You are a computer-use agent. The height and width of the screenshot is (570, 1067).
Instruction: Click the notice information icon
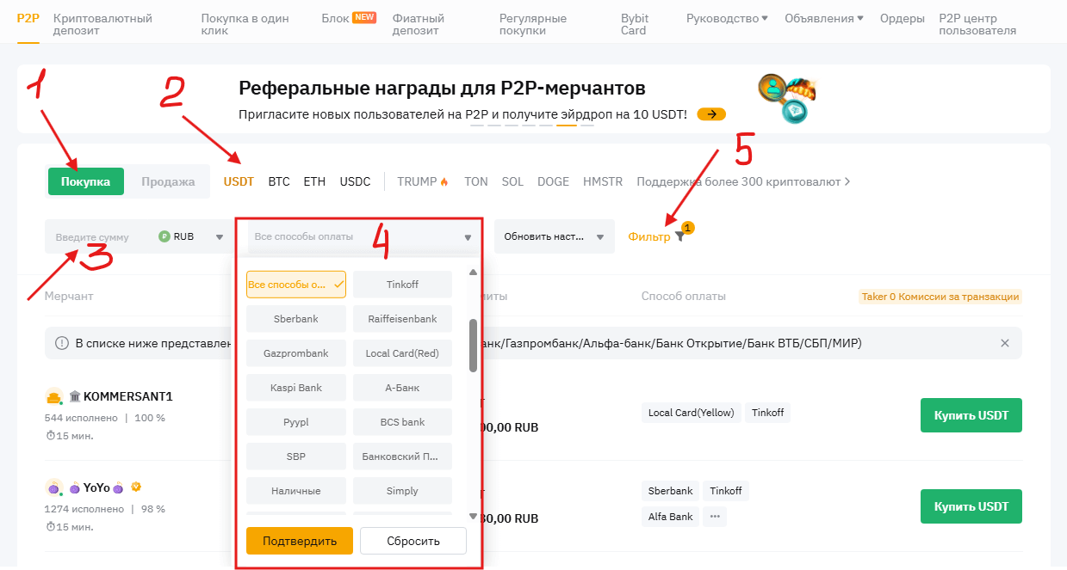point(62,343)
